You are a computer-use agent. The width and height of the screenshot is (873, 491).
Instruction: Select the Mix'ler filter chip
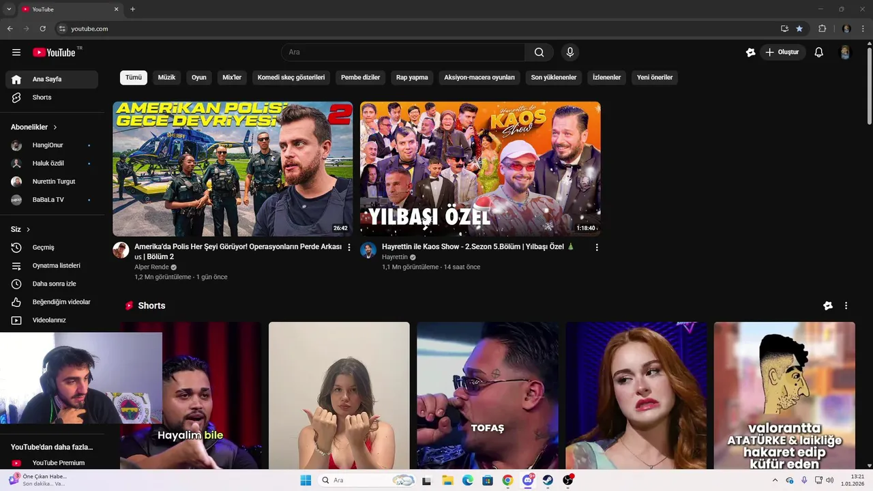232,78
